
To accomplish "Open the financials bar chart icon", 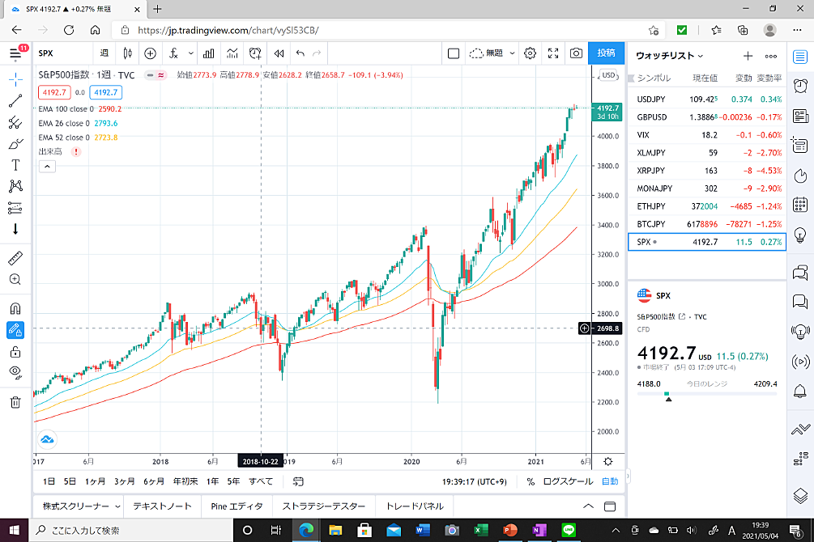I will 209,53.
